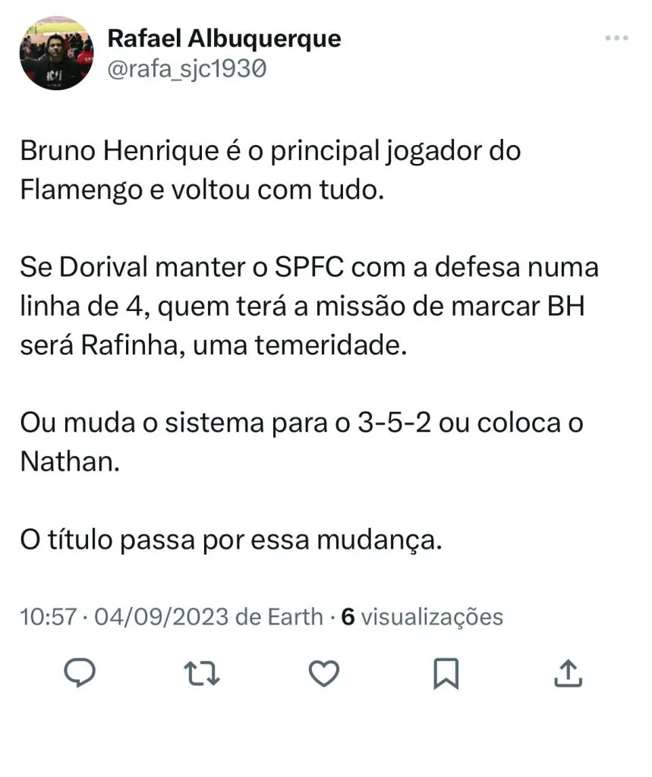652x777 pixels.
Task: Open the Rafael Albuquerque display name link
Action: click(x=224, y=38)
